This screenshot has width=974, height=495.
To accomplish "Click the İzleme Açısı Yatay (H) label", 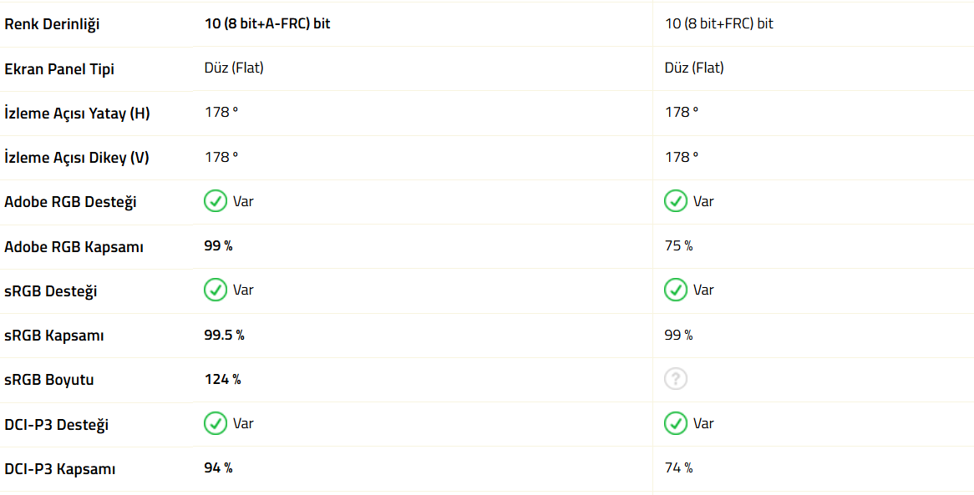I will point(77,113).
